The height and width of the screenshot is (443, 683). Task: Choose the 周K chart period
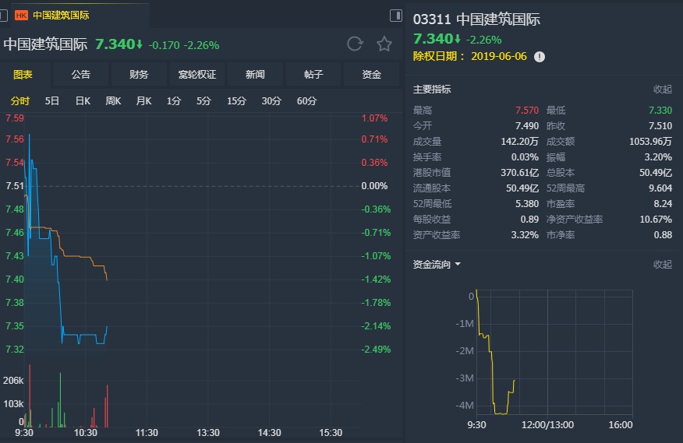(x=113, y=101)
